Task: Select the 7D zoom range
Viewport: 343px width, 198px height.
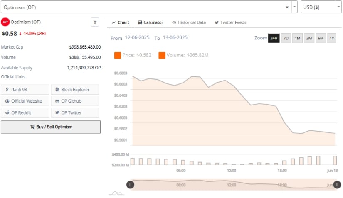Action: 286,38
